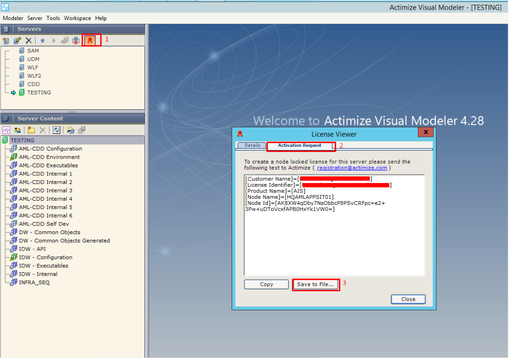The height and width of the screenshot is (358, 509).
Task: Select INFRA_SEQ package
Action: tap(34, 283)
